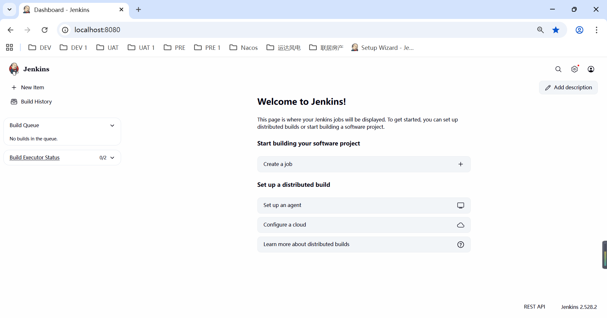Open the DEV bookmark folder

[x=40, y=48]
